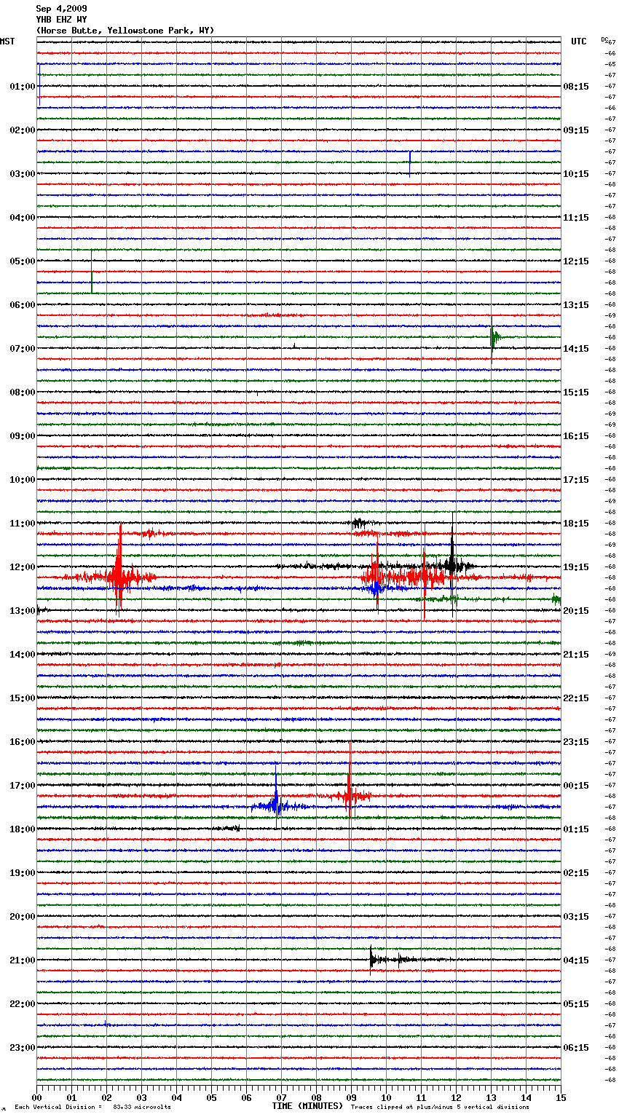Select the 01:00 MST time label
This screenshot has width=619, height=1117.
pyautogui.click(x=23, y=87)
